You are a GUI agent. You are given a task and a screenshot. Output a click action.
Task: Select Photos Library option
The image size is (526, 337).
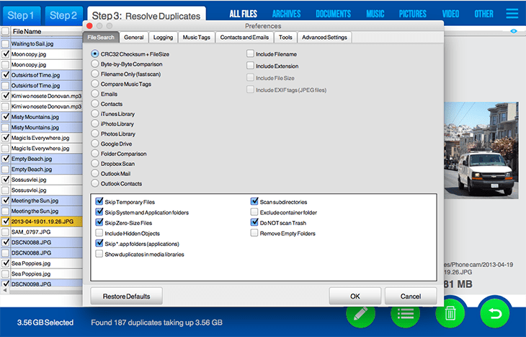pyautogui.click(x=95, y=134)
